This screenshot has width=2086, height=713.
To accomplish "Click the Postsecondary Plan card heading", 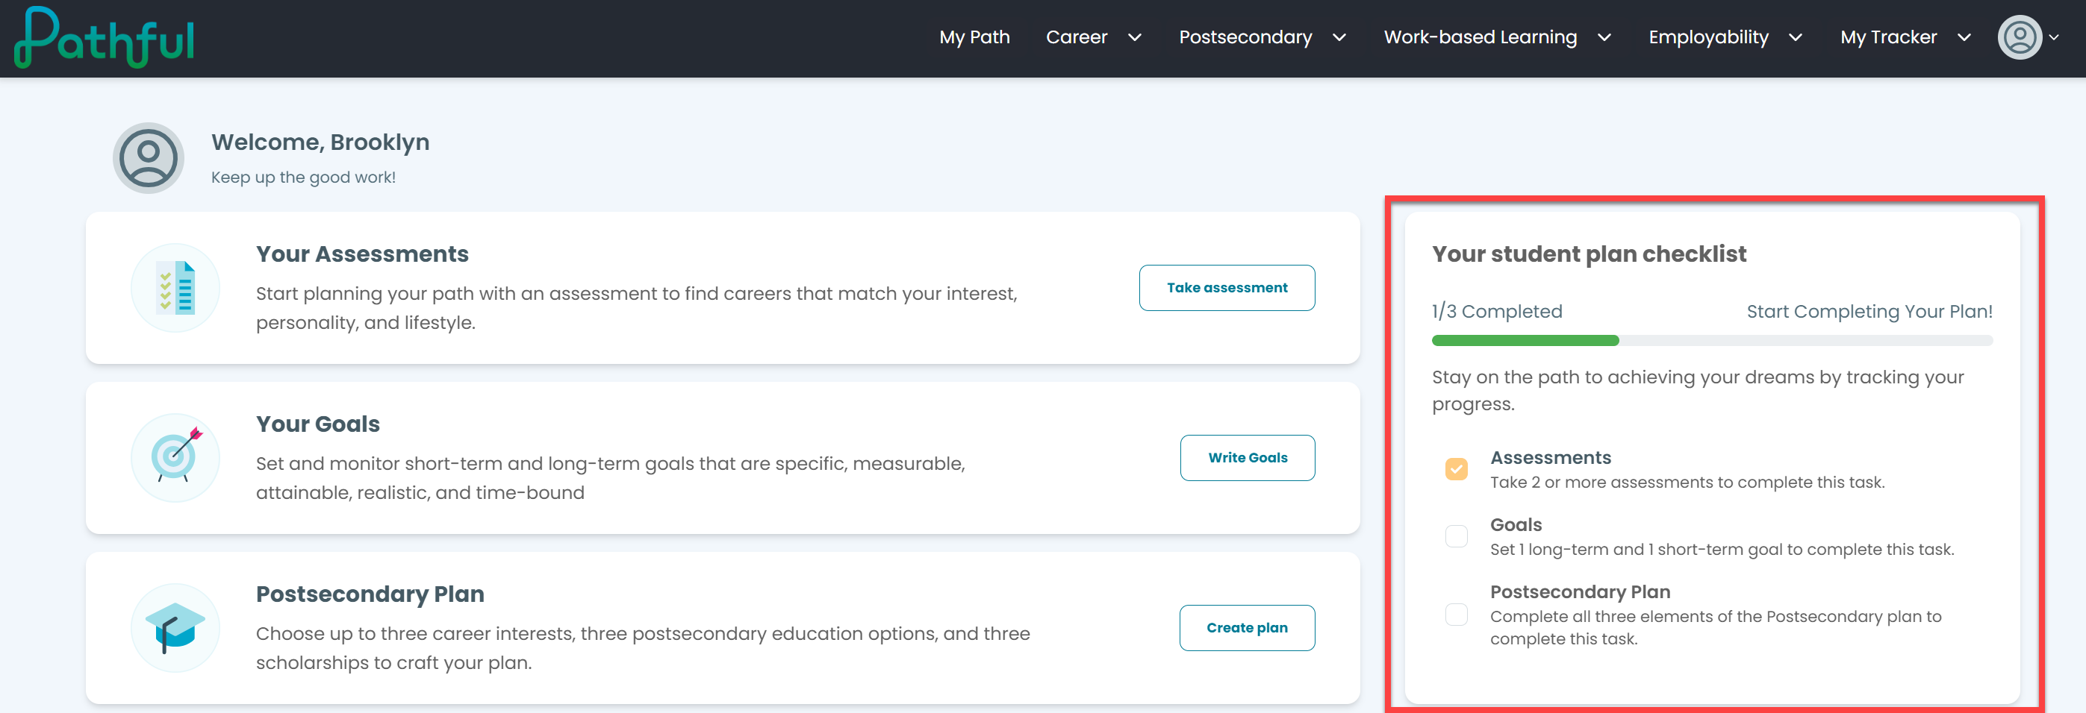I will coord(370,594).
